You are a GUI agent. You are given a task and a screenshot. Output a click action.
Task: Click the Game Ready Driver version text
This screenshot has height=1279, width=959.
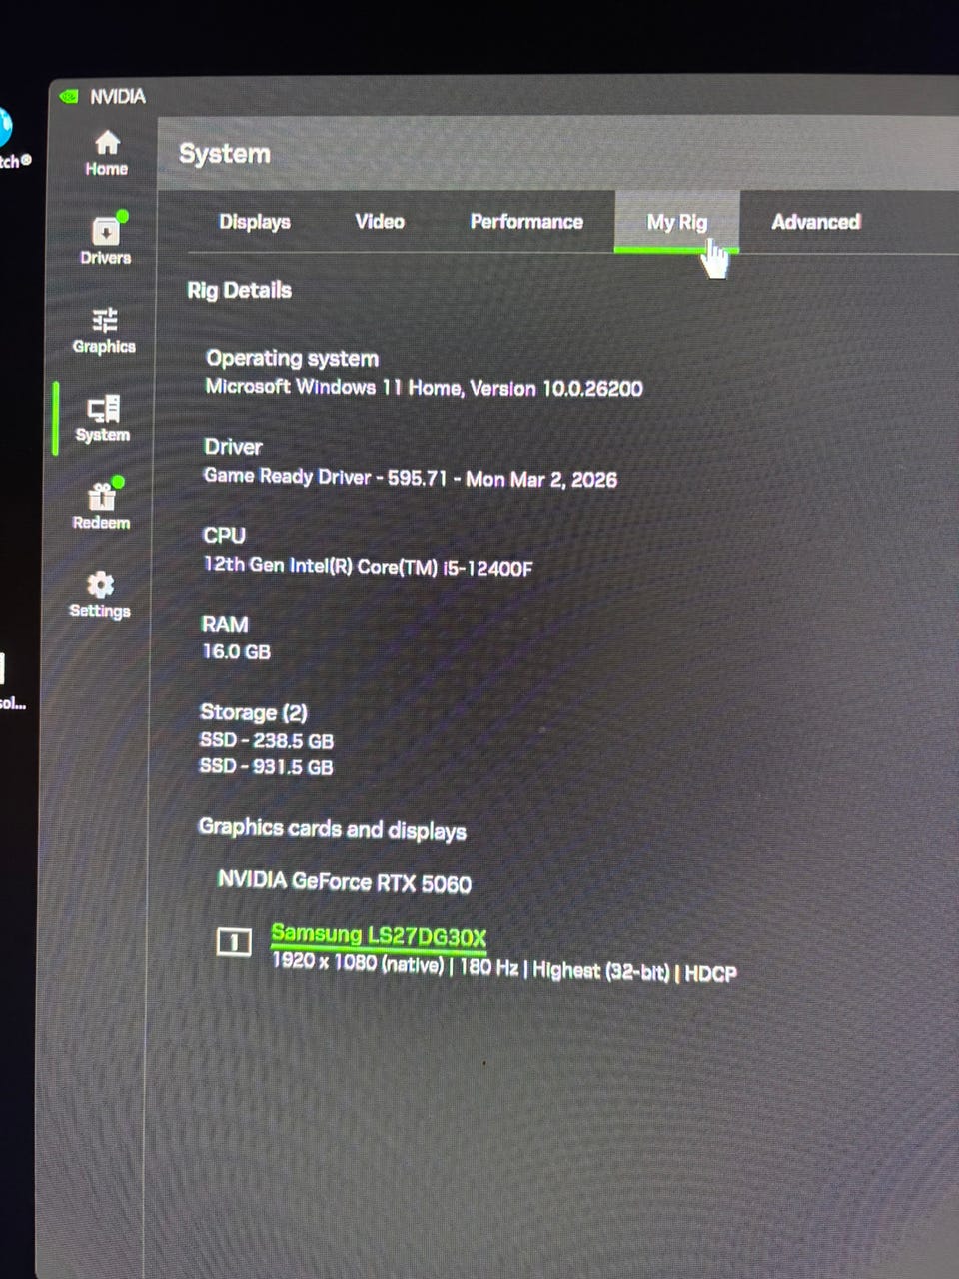tap(411, 478)
